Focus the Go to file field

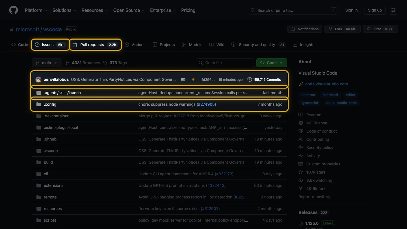(225, 63)
